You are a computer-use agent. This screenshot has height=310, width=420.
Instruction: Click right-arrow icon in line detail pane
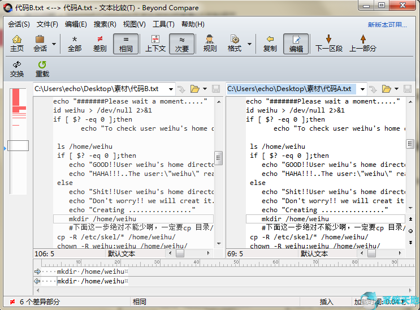coord(37,272)
